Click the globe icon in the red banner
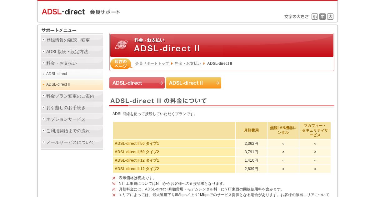This screenshot has height=197, width=375. pyautogui.click(x=121, y=45)
